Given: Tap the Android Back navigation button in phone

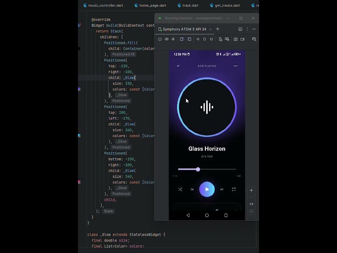Looking at the screenshot, I should click(x=188, y=215).
